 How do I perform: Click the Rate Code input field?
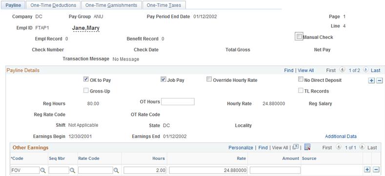pos(96,170)
